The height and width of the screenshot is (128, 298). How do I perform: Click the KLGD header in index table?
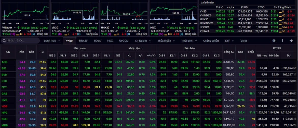click(x=245, y=7)
